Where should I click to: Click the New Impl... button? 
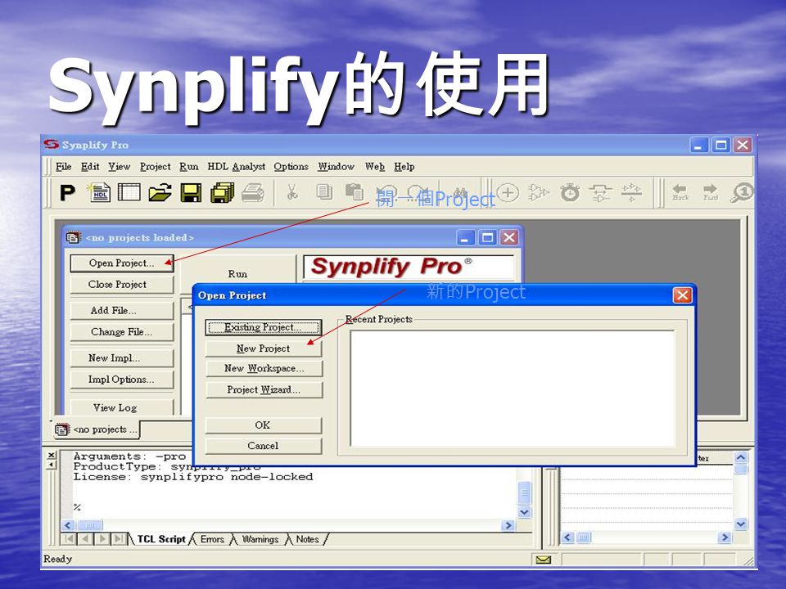tap(122, 358)
